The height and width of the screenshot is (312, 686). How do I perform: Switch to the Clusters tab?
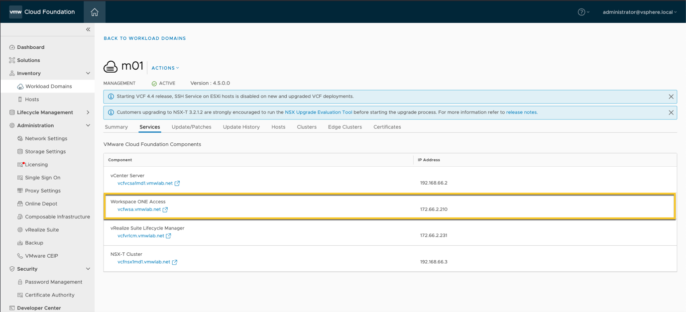pos(307,127)
